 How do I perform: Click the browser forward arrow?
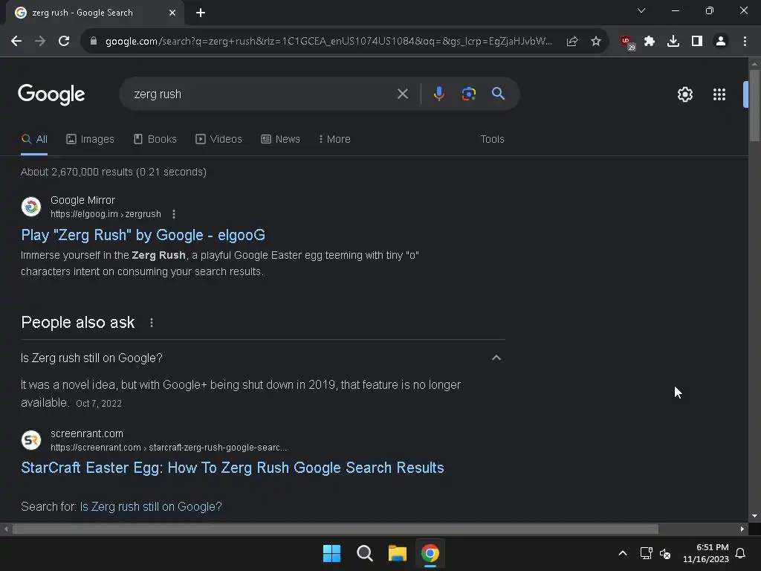coord(40,42)
